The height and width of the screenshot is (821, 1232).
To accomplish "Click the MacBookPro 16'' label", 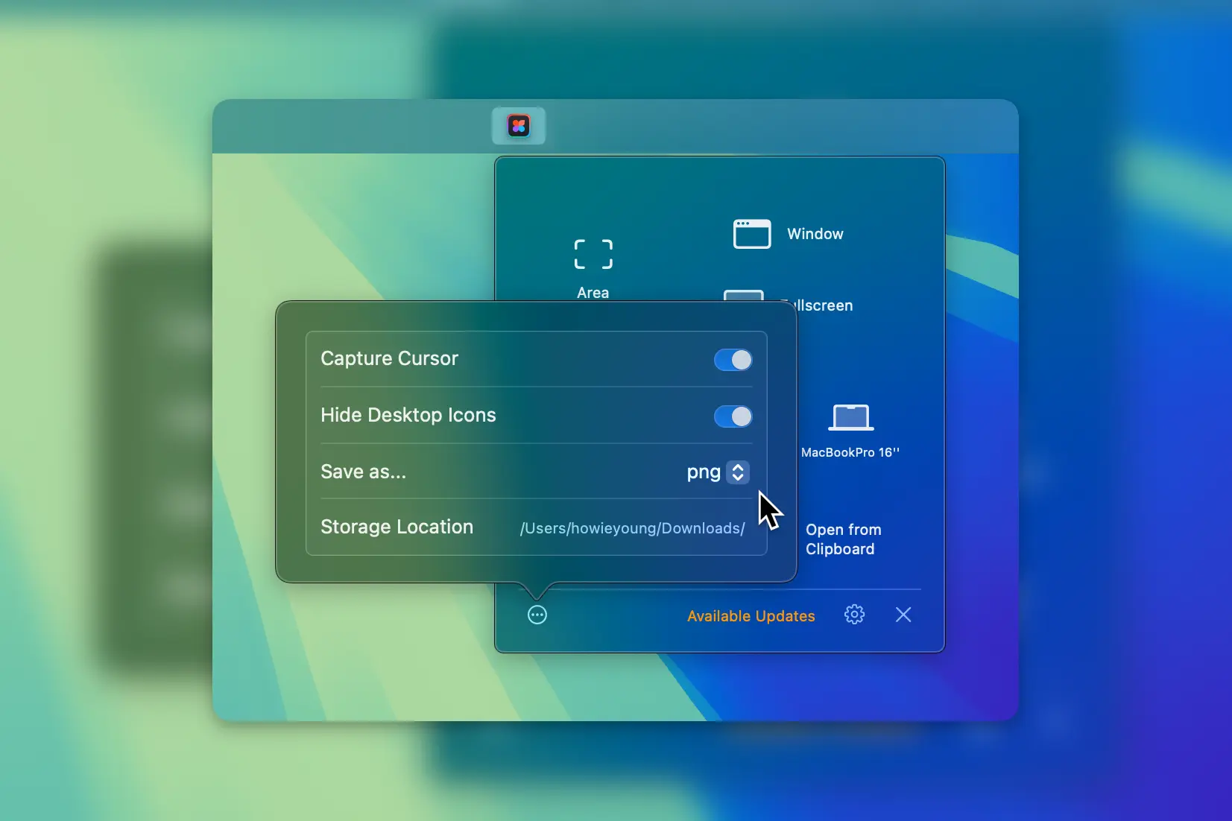I will point(850,452).
